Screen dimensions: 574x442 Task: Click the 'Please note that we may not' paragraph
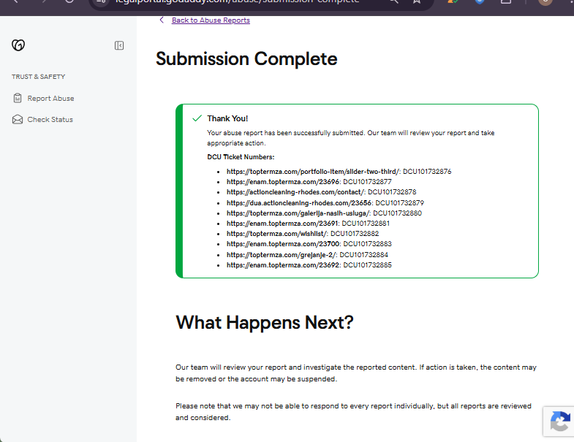pos(353,411)
